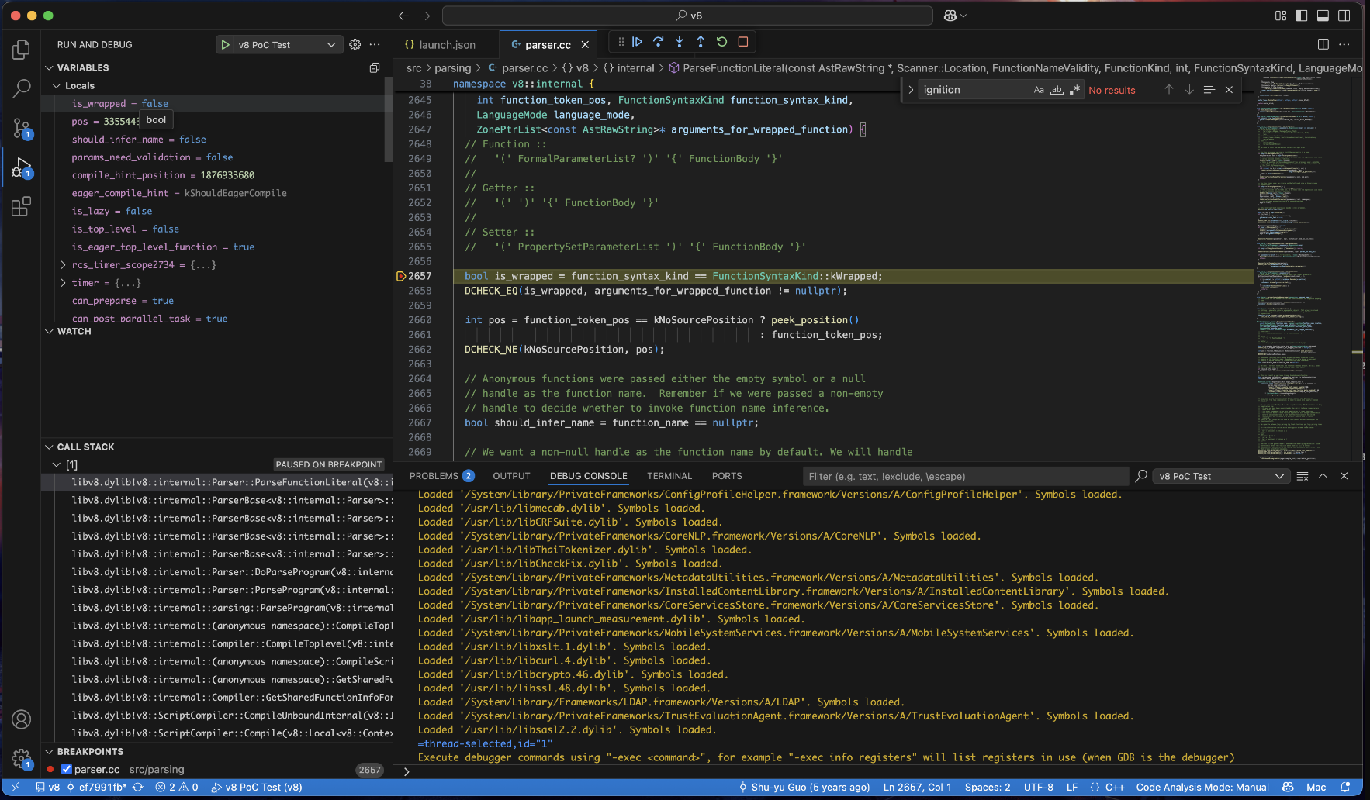
Task: Toggle regular expression search in find widget
Action: pos(1074,90)
